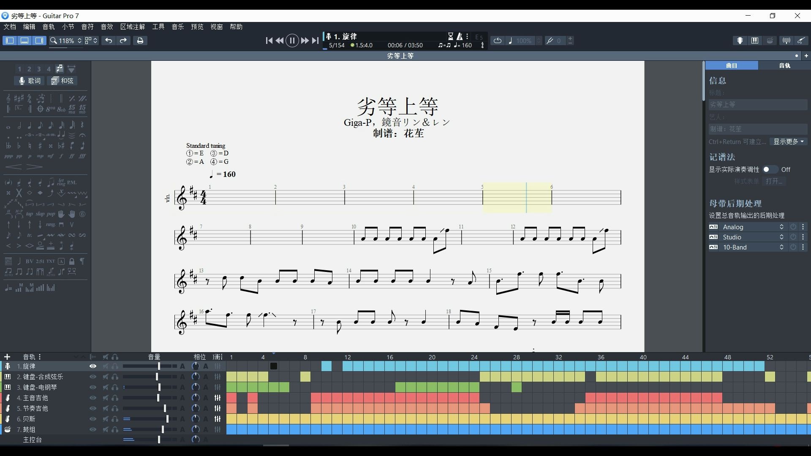The image size is (811, 456).
Task: Toggle the bottom global view panel button
Action: pyautogui.click(x=24, y=41)
